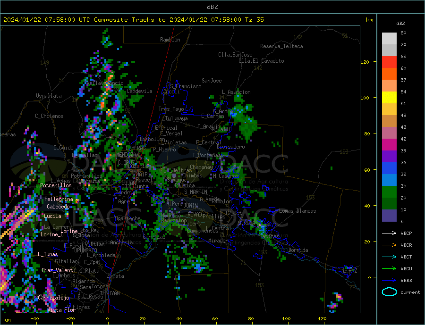Select the 36 dBZ blue color swatch
The width and height of the screenshot is (425, 325).
tap(389, 168)
